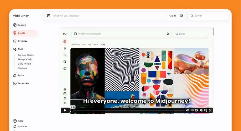Image resolution: width=241 pixels, height=131 pixels.
Task: Click the Search box inside the video
Action: 190,34
